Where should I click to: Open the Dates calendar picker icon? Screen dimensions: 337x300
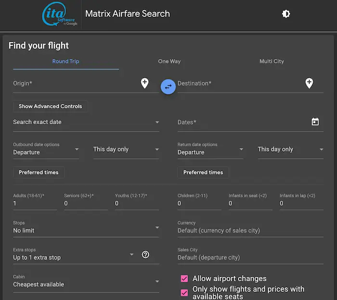click(315, 122)
